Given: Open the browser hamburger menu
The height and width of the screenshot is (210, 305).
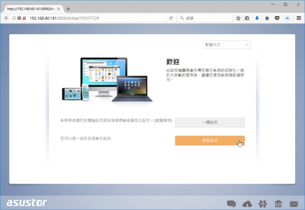Looking at the screenshot, I should tap(299, 18).
